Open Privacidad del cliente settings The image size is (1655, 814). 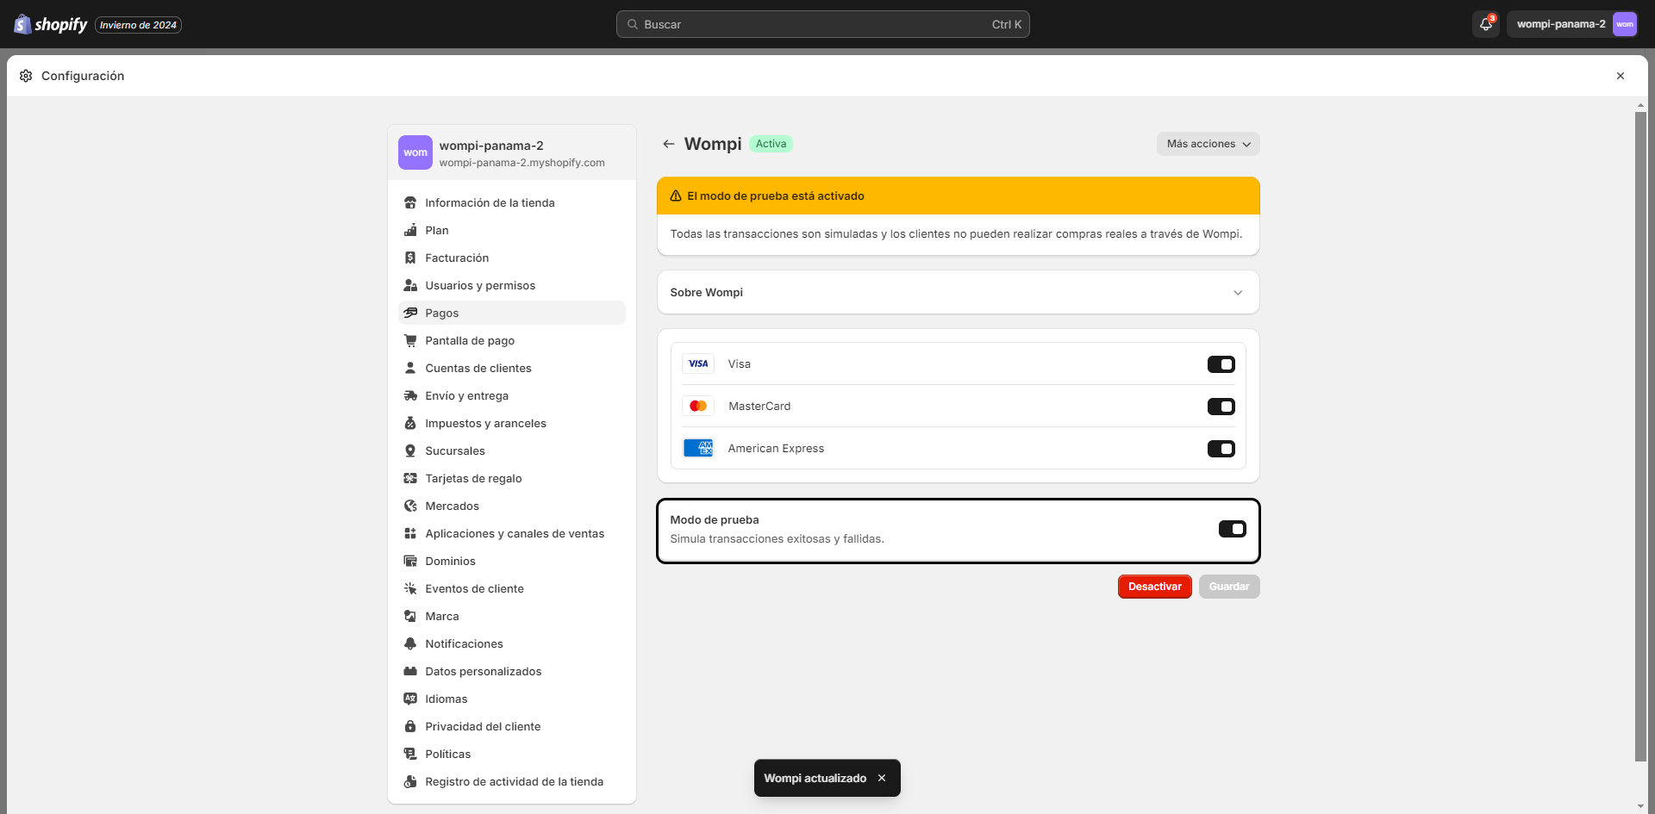click(x=483, y=726)
